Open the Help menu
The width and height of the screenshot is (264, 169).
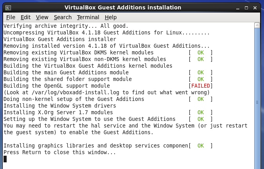(x=111, y=17)
